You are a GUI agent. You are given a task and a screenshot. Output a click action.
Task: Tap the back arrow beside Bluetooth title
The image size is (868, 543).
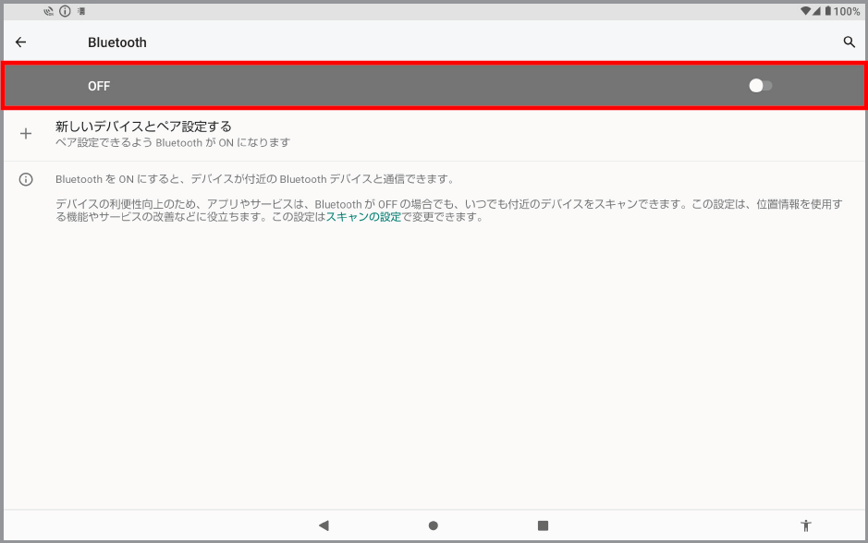pyautogui.click(x=21, y=42)
